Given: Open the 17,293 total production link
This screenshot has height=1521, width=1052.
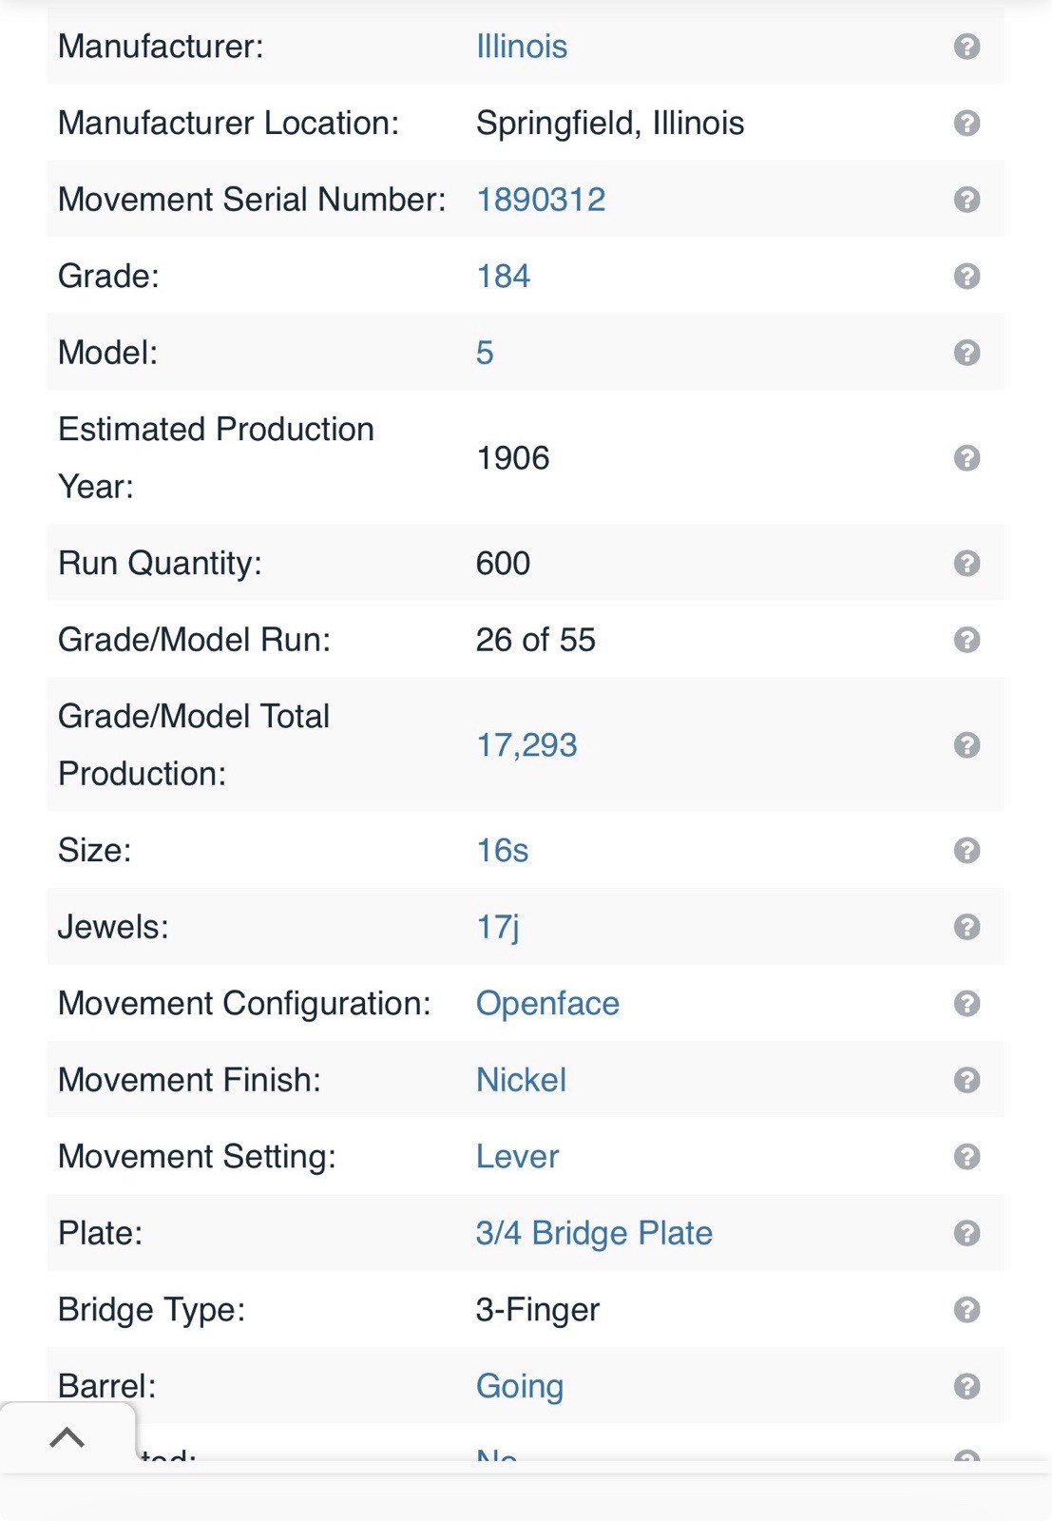Looking at the screenshot, I should pos(526,745).
